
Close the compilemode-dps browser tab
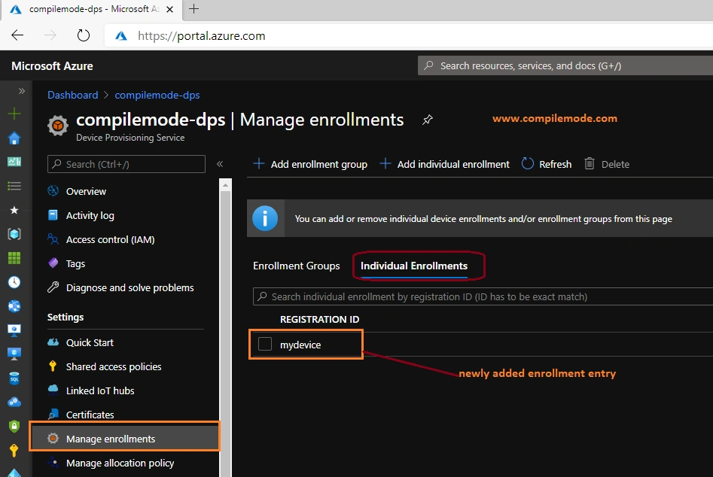coord(169,9)
